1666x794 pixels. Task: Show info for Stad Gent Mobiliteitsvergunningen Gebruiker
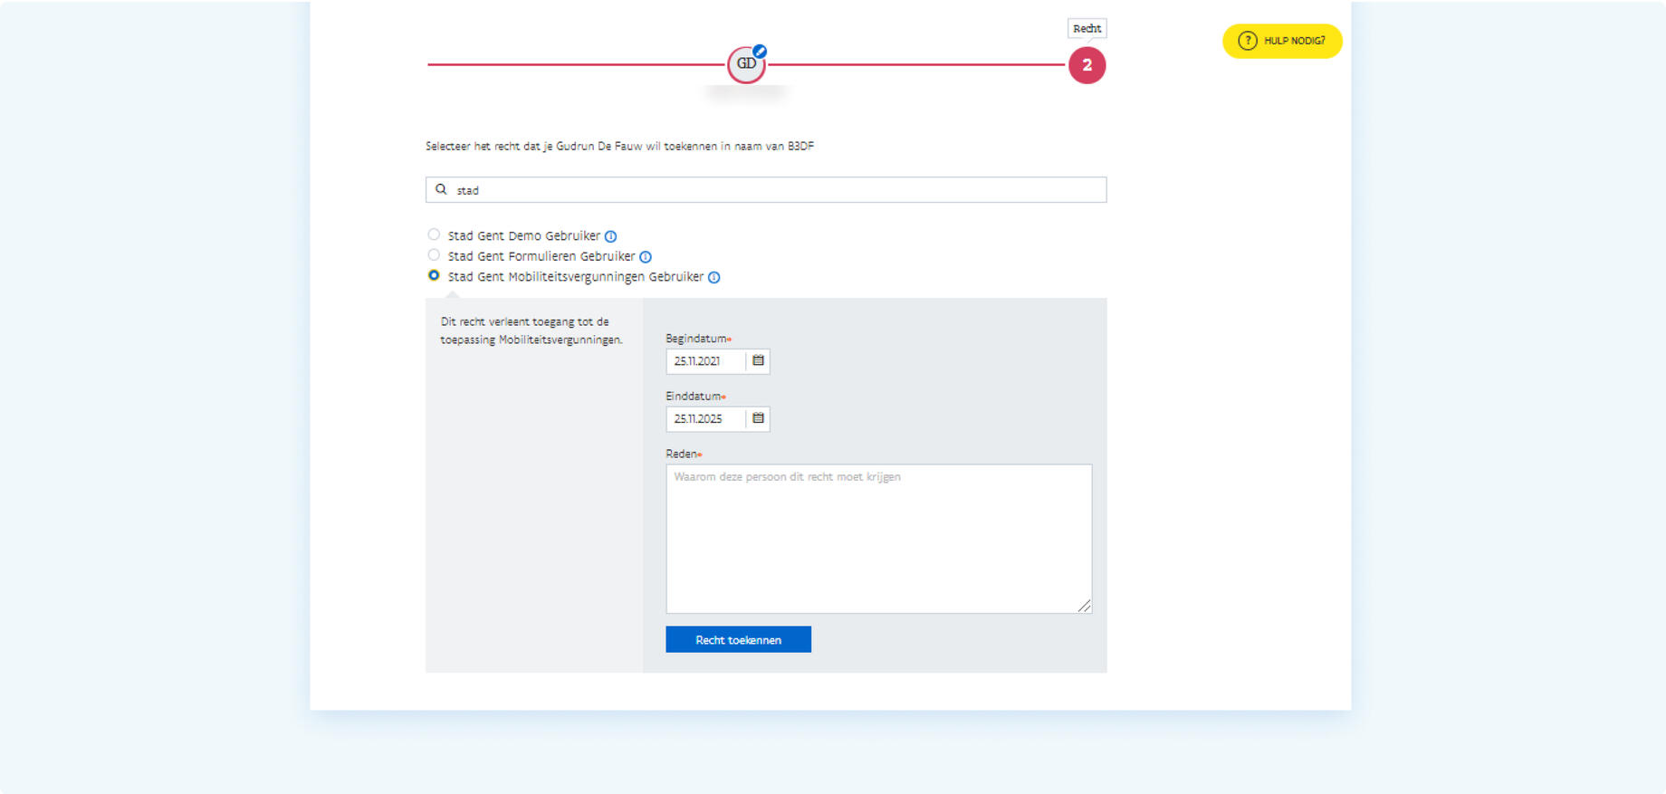(714, 278)
